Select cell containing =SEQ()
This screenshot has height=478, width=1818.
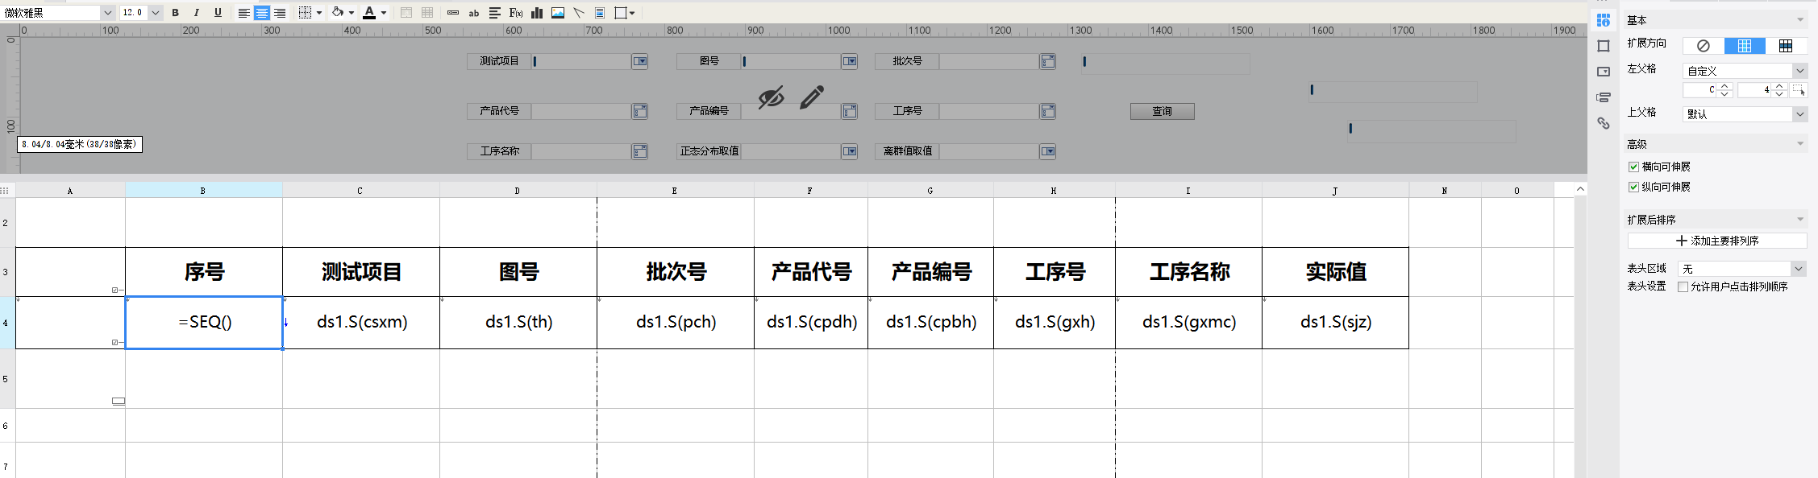tap(204, 322)
